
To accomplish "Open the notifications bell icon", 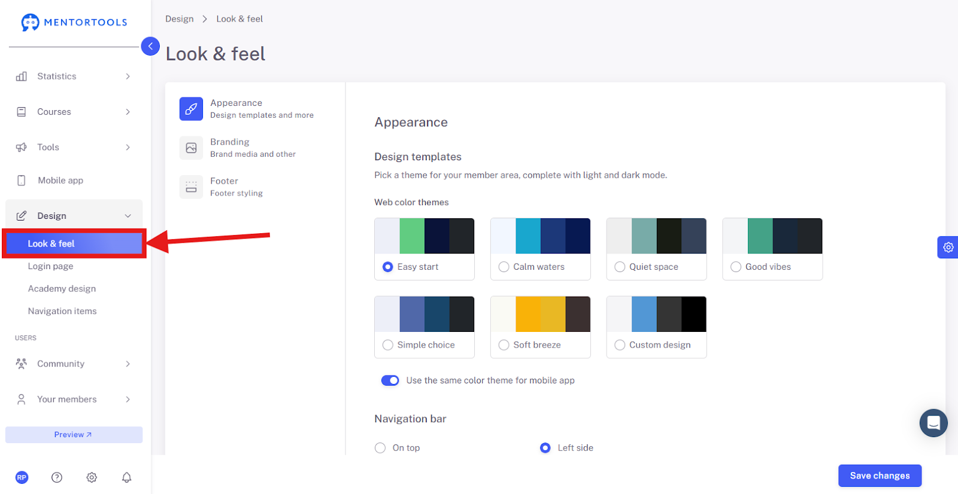I will [x=127, y=477].
